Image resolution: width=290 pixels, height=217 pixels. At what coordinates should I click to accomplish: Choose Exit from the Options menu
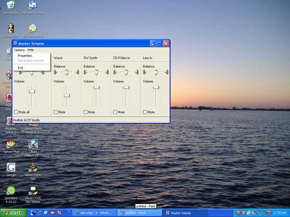coord(31,68)
